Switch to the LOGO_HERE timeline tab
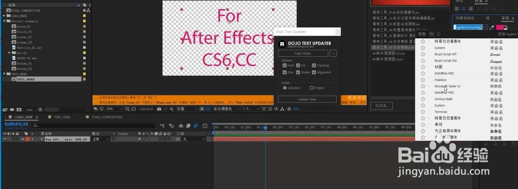The height and width of the screenshot is (189, 518). [24, 117]
